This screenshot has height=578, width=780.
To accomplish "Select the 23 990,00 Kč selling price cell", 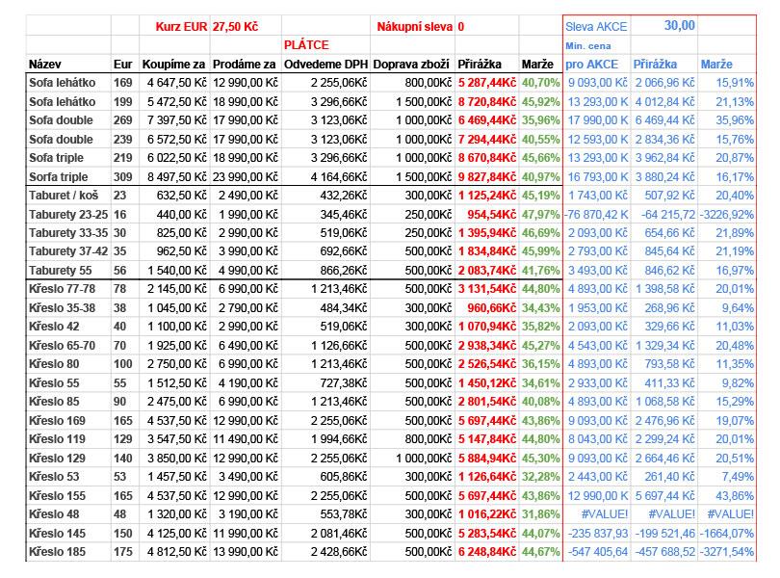I will click(x=246, y=176).
